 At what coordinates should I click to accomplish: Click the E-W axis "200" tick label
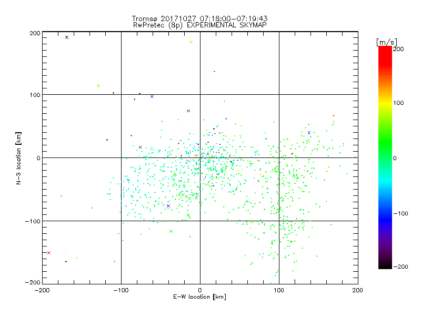(x=358, y=290)
